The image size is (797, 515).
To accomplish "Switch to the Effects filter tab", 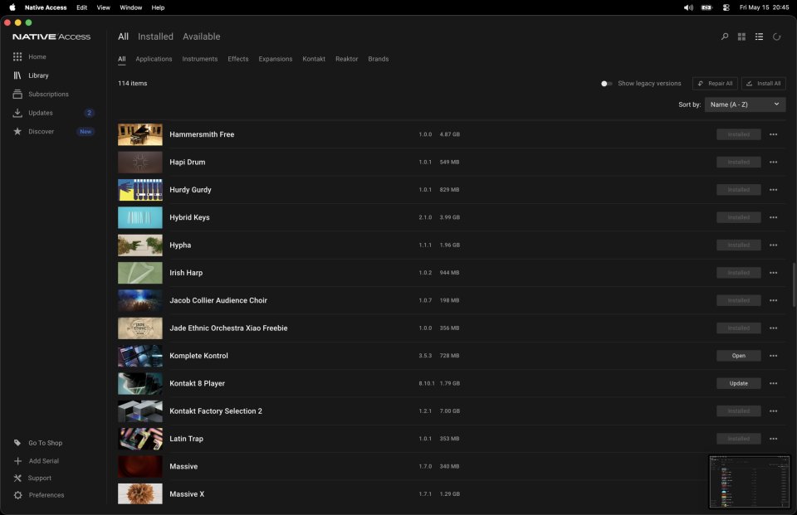I will (x=238, y=59).
